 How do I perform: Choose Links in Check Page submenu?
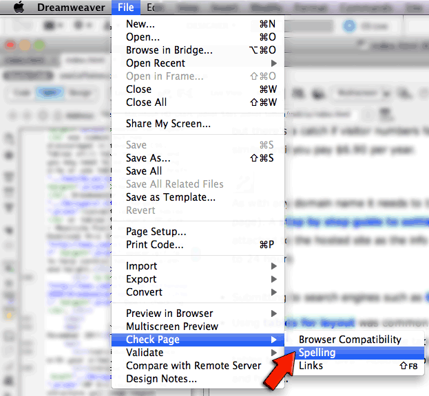pyautogui.click(x=355, y=366)
